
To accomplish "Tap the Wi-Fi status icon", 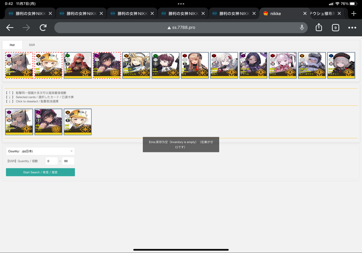I will click(x=337, y=4).
